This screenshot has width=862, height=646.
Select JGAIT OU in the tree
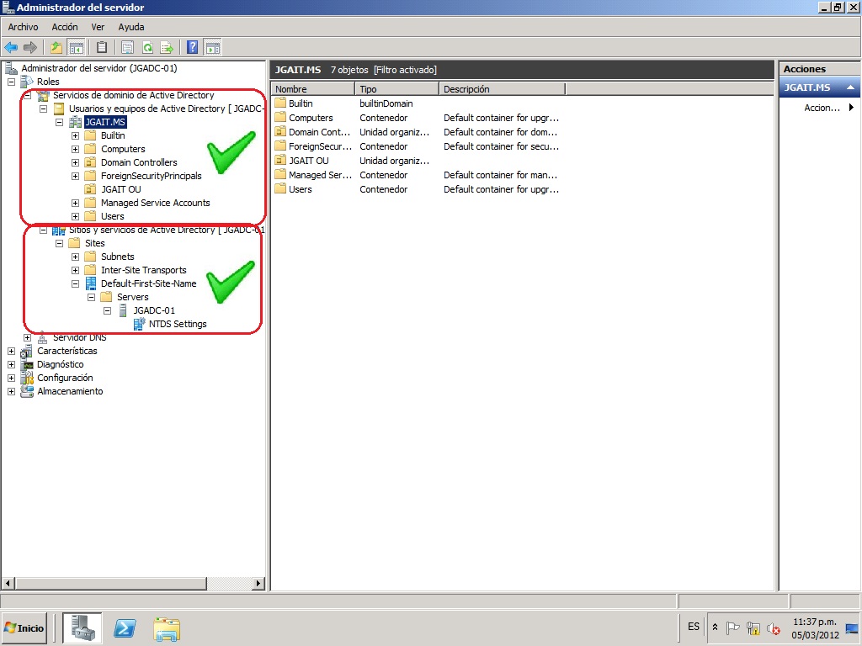(121, 189)
